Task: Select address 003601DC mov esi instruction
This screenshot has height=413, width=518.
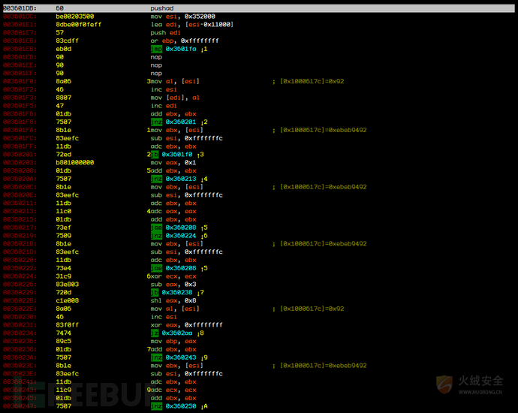Action: (182, 17)
